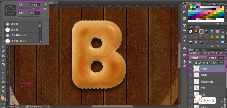Toggle Quick Mask mode icon
The width and height of the screenshot is (227, 108).
pos(3,104)
